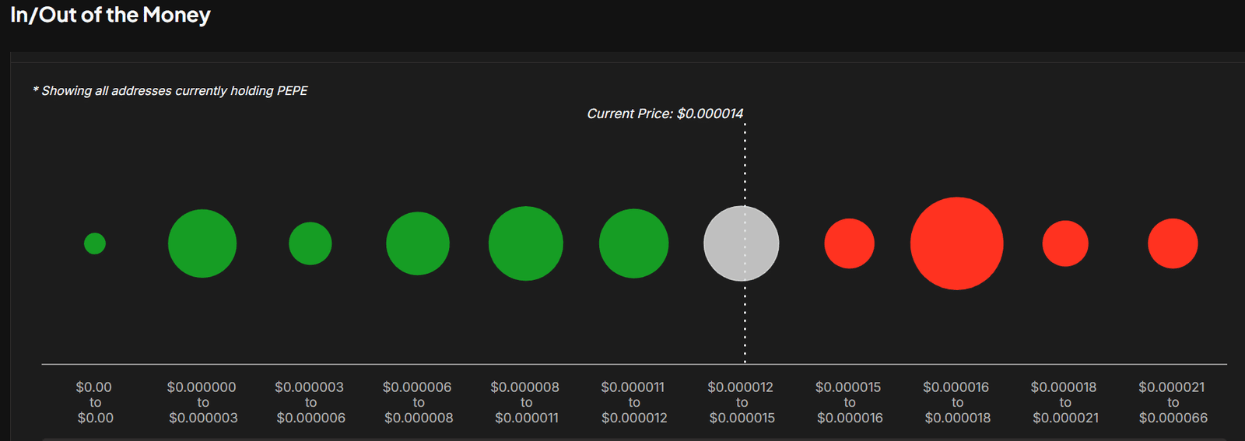Click axis label $0.000006 to $0.000008
This screenshot has height=441, width=1245.
click(418, 402)
